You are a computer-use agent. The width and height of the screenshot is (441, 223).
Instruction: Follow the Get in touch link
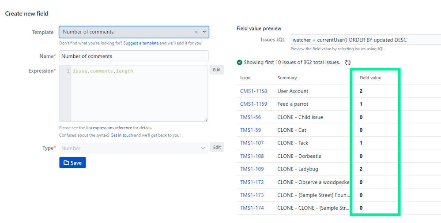(121, 135)
